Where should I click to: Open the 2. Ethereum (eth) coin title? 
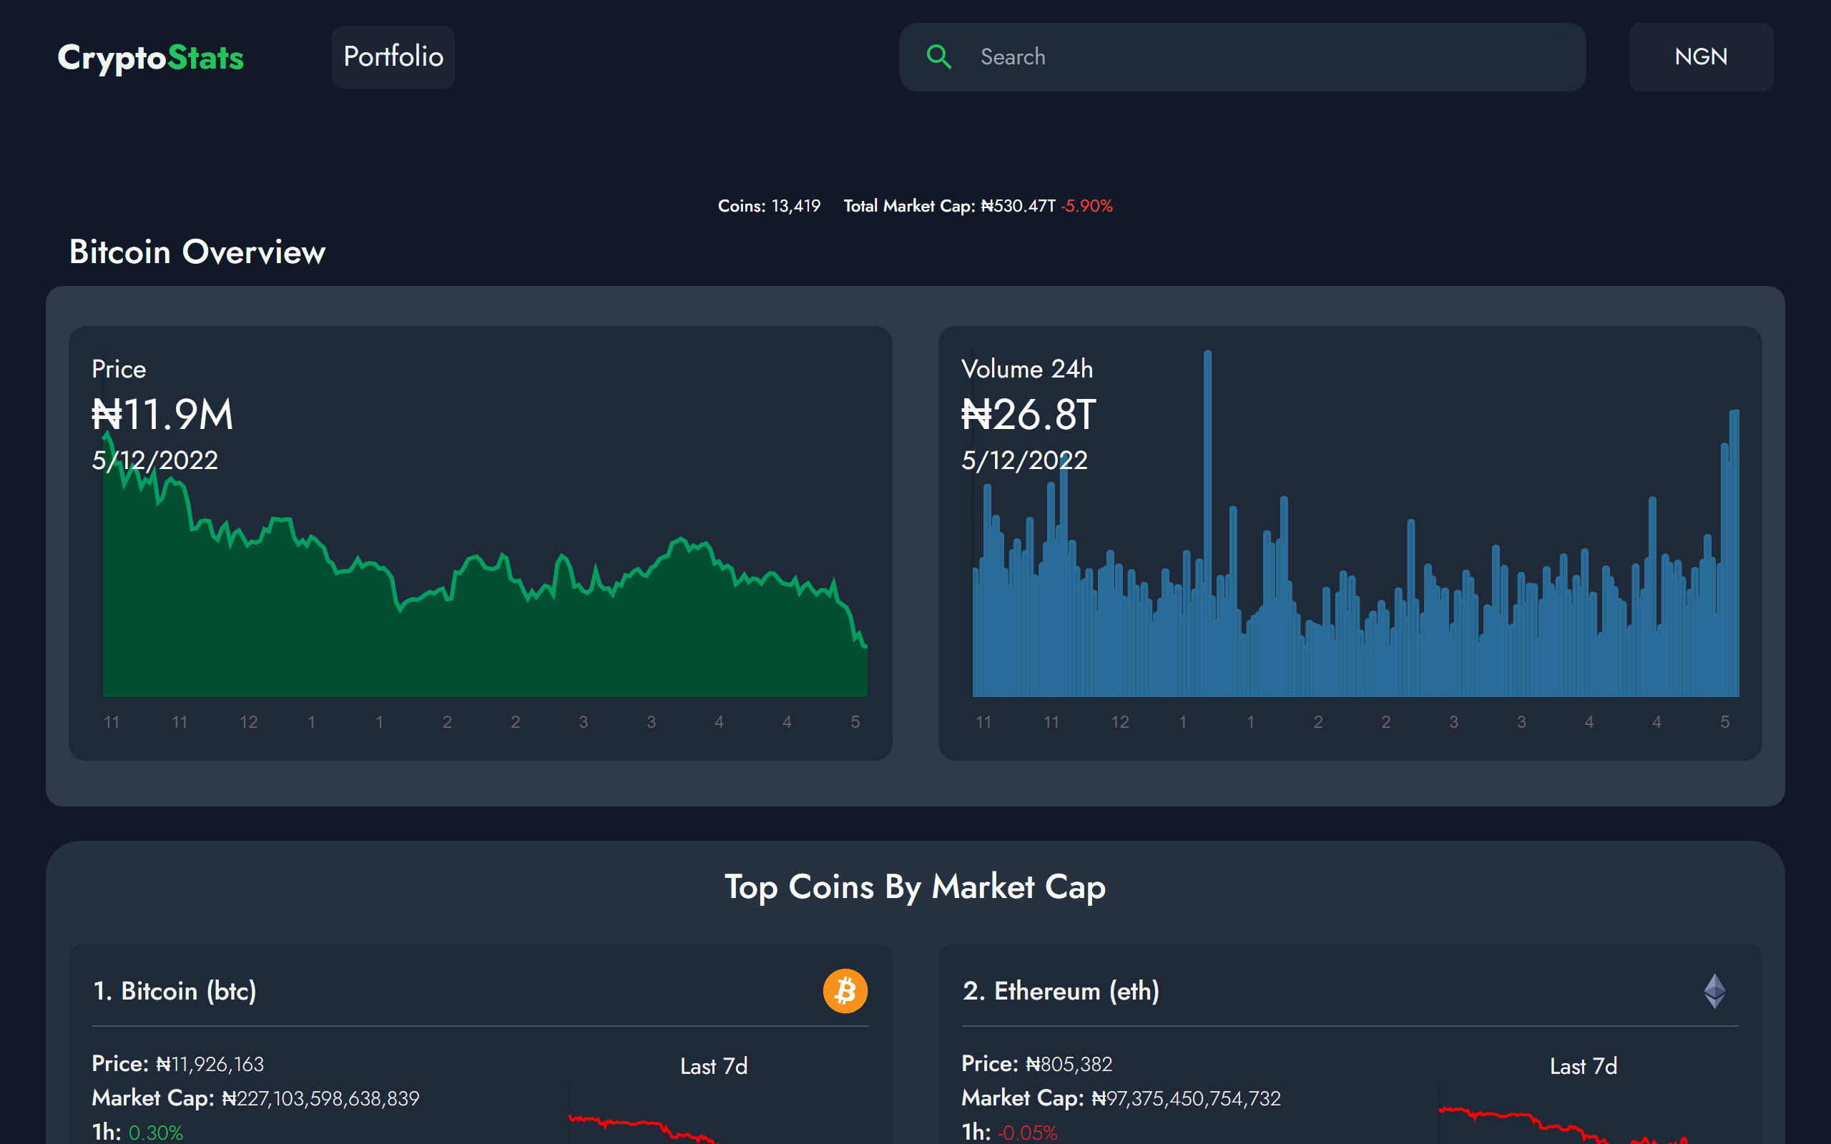(1061, 991)
